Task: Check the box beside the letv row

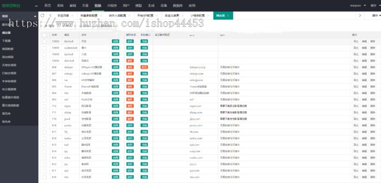Action: 44,177
